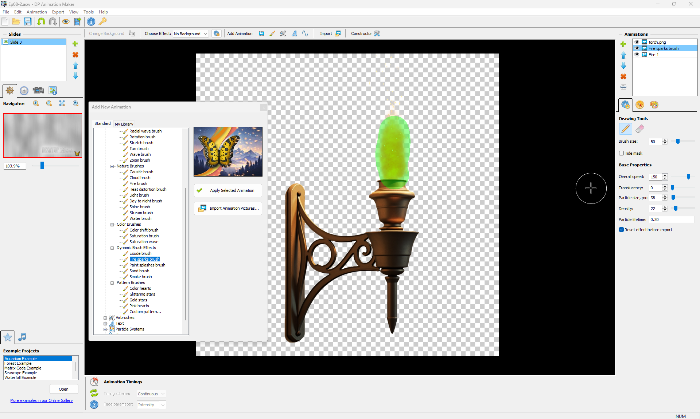Screen dimensions: 700x419
Task: Switch to the My Library tab
Action: coord(124,124)
